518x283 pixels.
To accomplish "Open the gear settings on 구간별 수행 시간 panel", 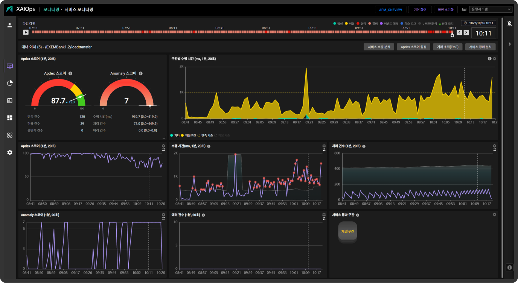I will (x=495, y=59).
